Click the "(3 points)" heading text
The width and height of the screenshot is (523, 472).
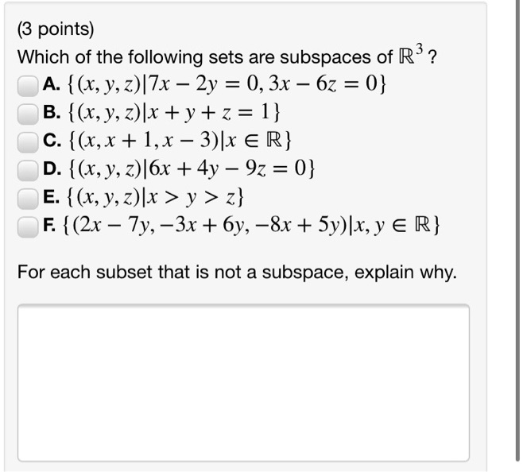point(56,29)
